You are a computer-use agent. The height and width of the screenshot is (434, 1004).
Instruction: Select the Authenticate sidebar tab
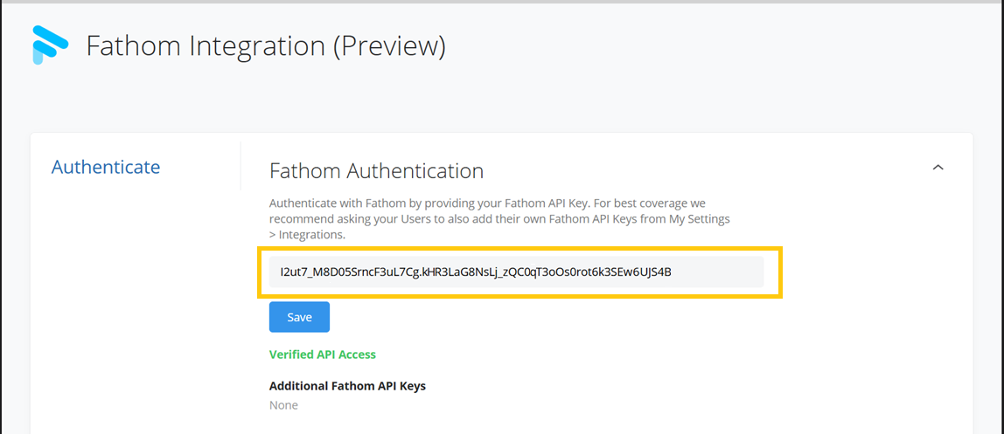click(x=106, y=167)
